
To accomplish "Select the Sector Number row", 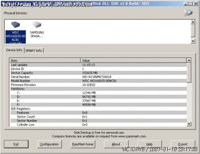I will pyautogui.click(x=99, y=121).
